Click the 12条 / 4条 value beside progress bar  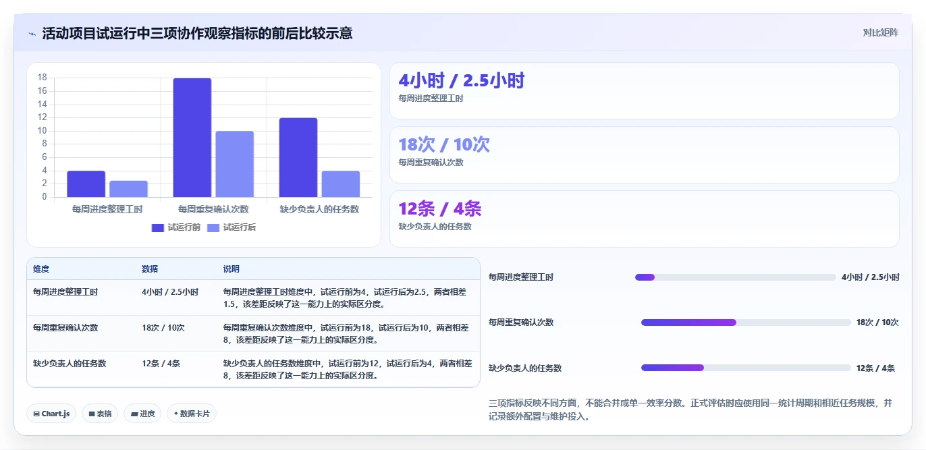click(x=875, y=368)
